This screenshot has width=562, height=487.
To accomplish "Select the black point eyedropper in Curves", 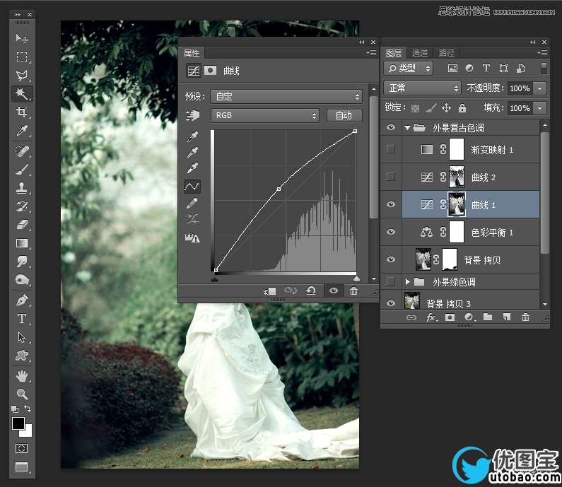I will (x=192, y=136).
